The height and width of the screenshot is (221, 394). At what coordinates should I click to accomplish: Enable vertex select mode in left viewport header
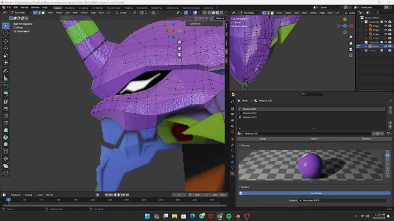click(35, 12)
